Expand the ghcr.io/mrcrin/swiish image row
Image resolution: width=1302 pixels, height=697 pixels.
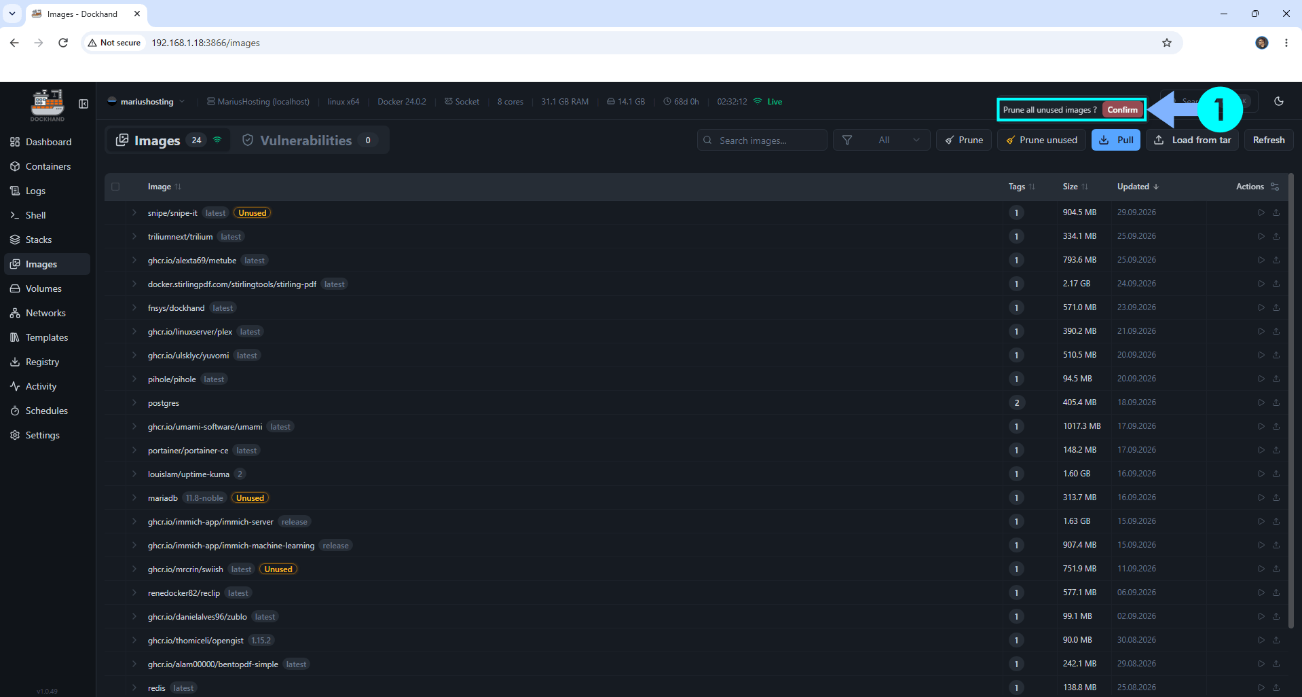[x=134, y=569]
